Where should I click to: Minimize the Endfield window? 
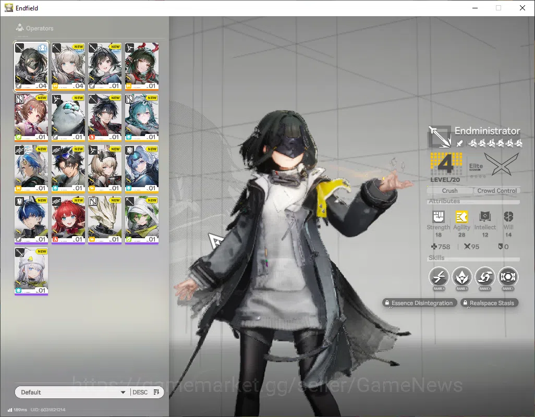475,8
